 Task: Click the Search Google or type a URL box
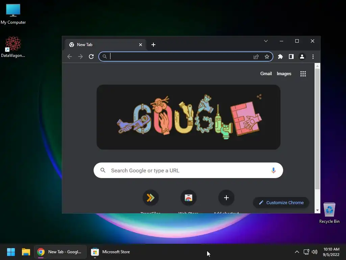(188, 170)
